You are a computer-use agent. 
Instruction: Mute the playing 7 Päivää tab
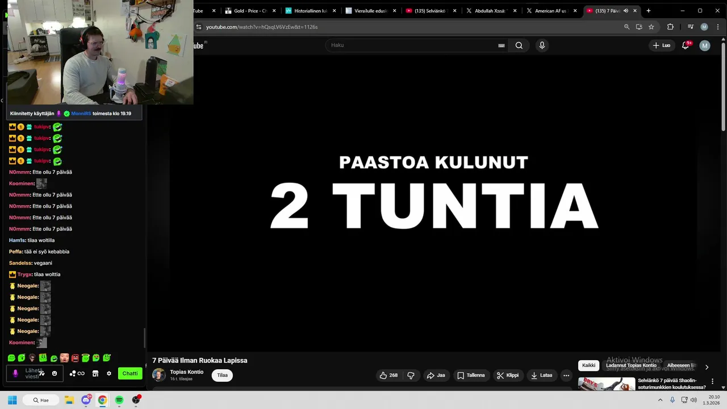coord(626,11)
